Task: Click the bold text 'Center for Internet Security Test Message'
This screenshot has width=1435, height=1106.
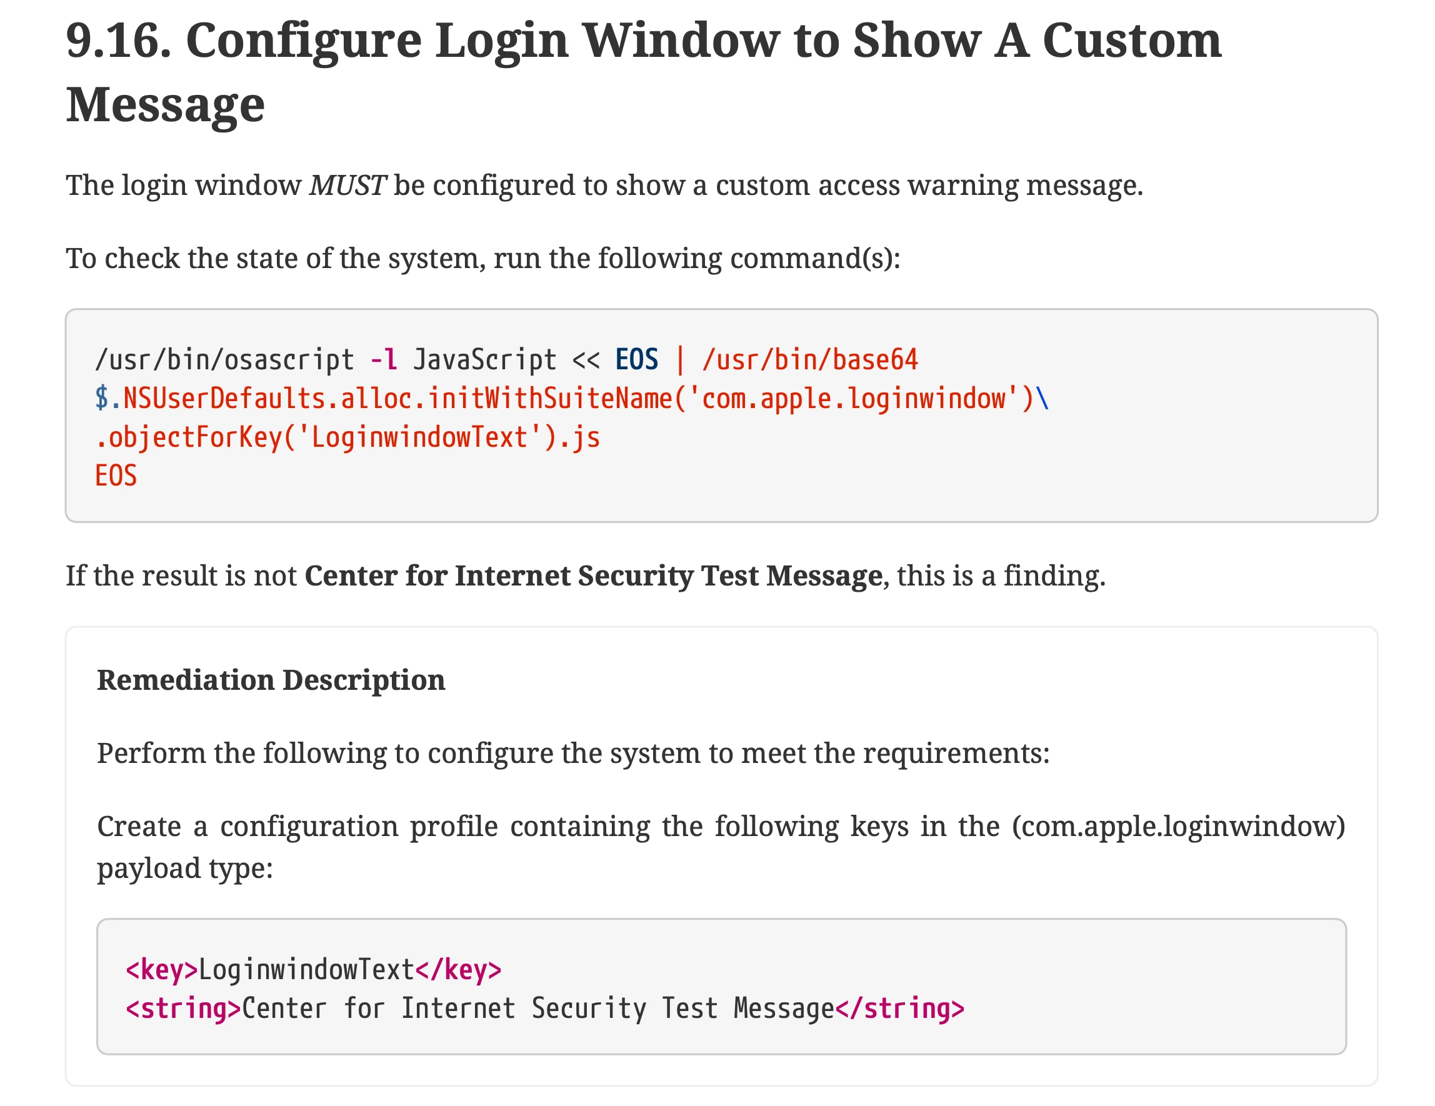Action: pos(593,575)
